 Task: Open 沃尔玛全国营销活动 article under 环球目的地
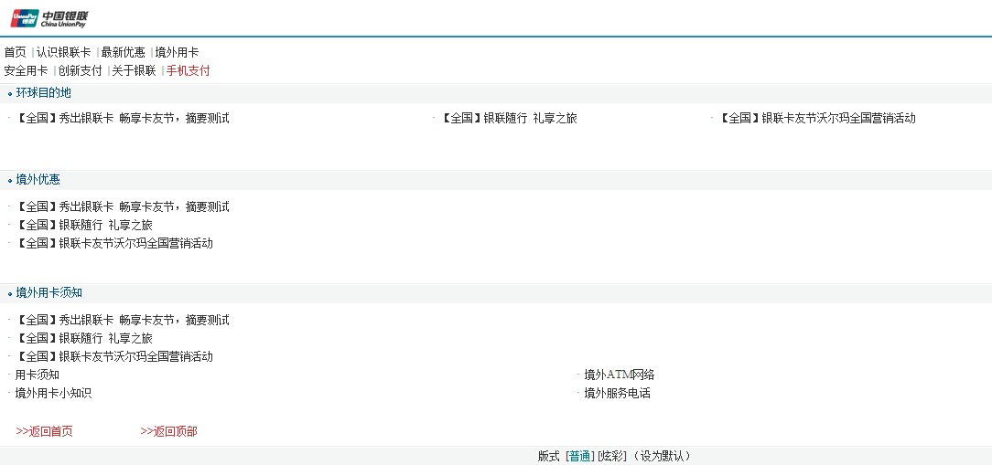pyautogui.click(x=817, y=118)
